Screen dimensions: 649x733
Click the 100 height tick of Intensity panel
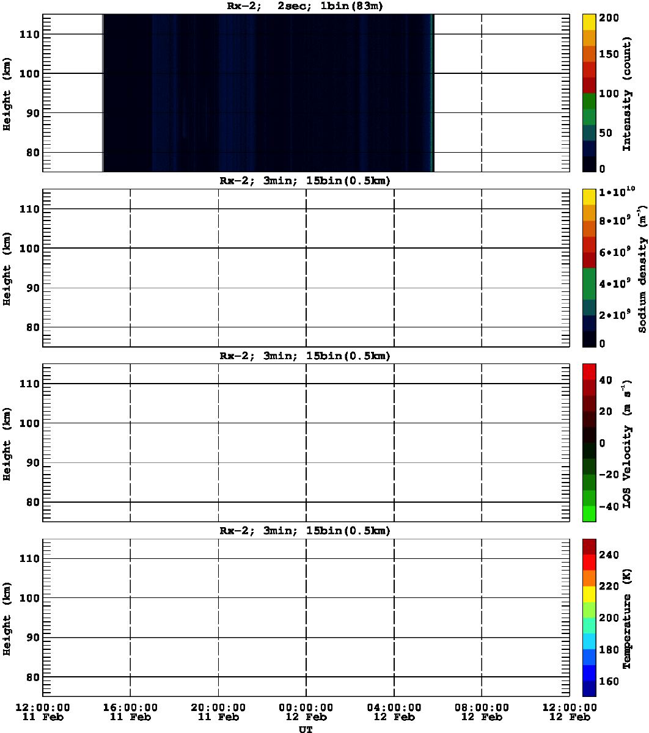[x=29, y=73]
